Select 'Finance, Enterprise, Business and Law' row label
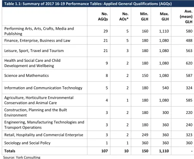Viewport: 194px width, 159px height. click(37, 40)
